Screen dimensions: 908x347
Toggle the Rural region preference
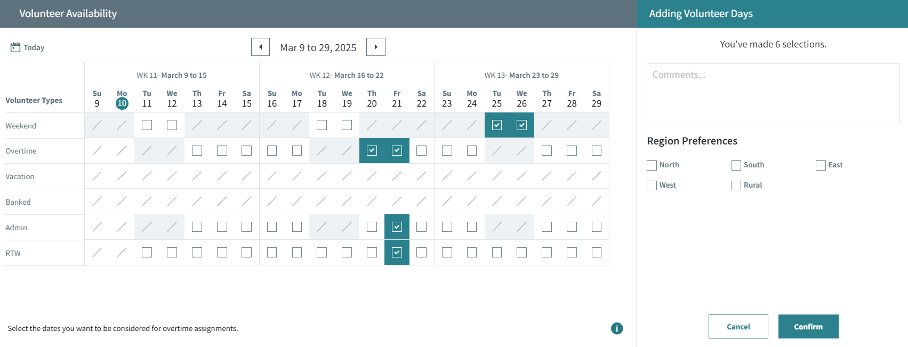[x=736, y=185]
